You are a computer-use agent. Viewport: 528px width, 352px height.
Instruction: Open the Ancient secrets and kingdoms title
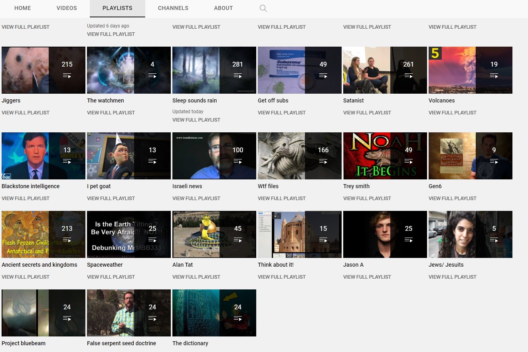click(x=40, y=265)
